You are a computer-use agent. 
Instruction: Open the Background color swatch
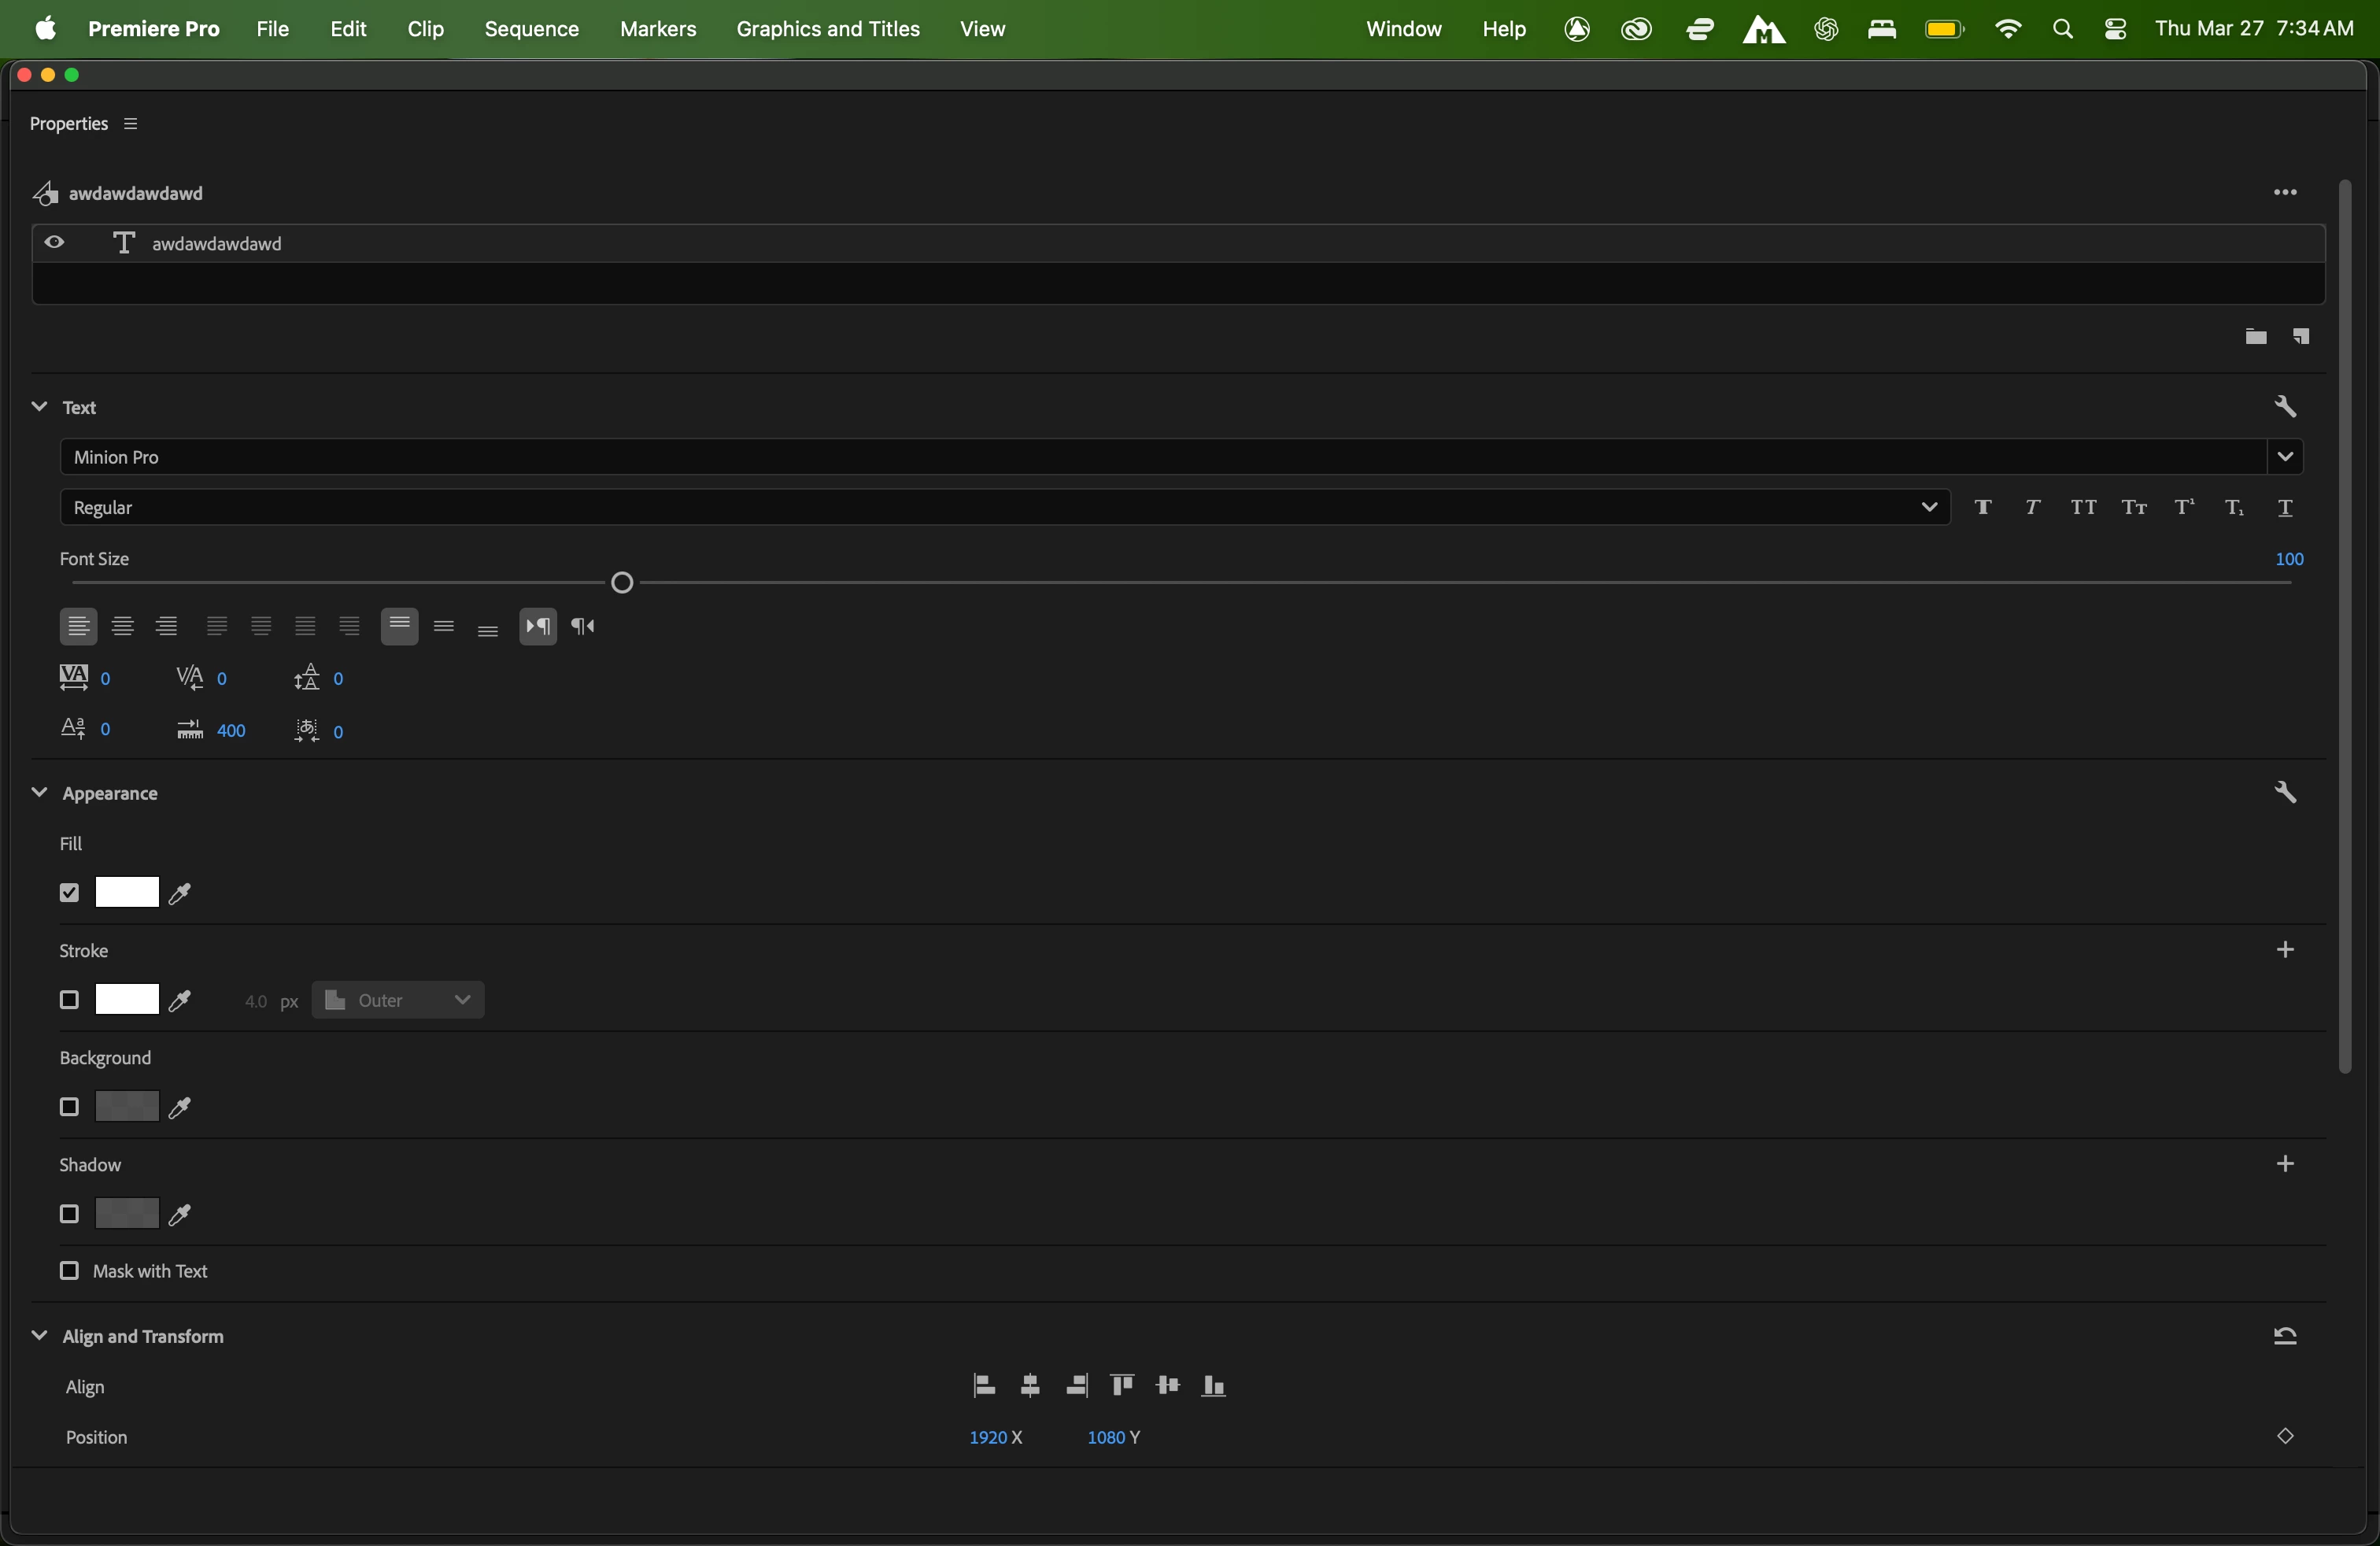[x=127, y=1107]
